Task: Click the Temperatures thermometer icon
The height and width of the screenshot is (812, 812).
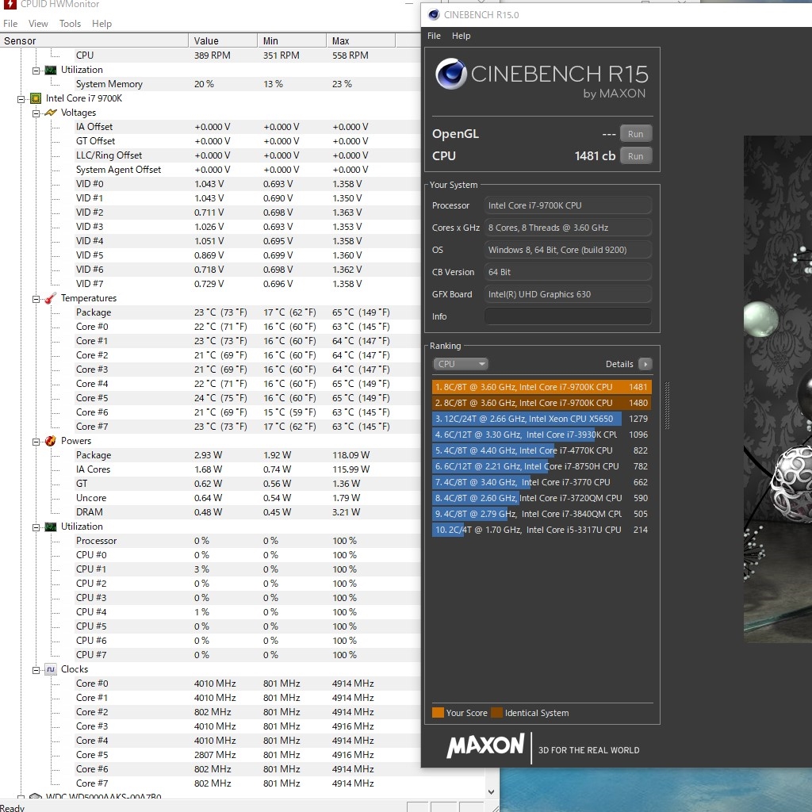Action: [x=50, y=298]
